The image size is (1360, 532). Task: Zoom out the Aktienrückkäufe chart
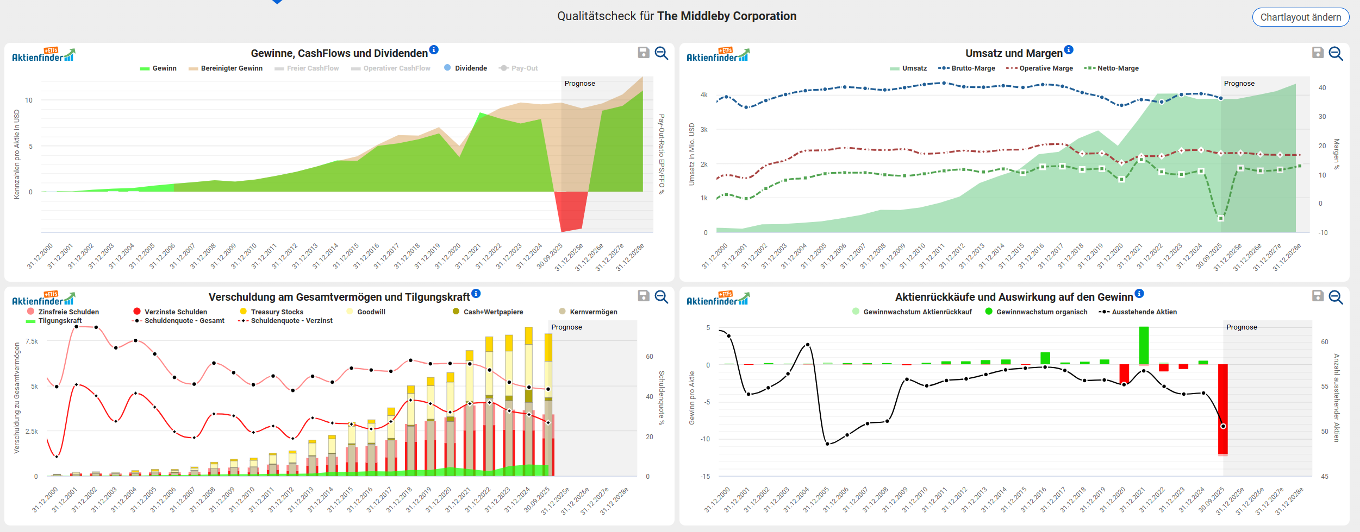click(1336, 296)
